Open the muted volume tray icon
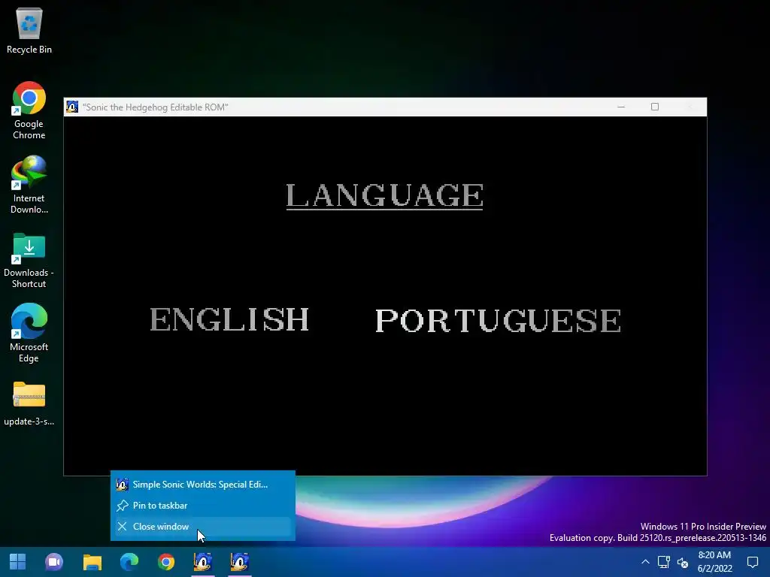Viewport: 770px width, 577px height. point(683,562)
